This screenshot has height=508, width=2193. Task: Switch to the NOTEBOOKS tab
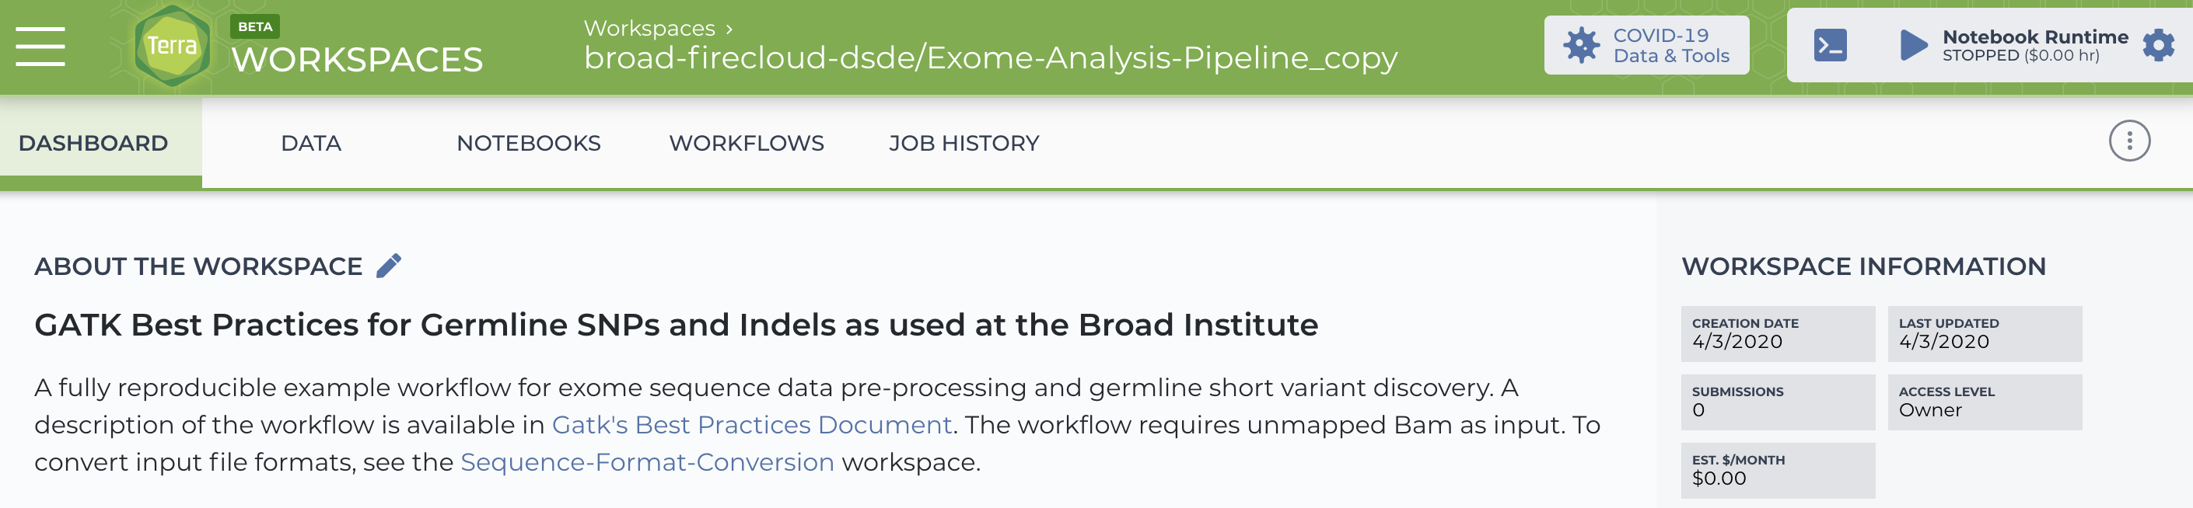(529, 143)
